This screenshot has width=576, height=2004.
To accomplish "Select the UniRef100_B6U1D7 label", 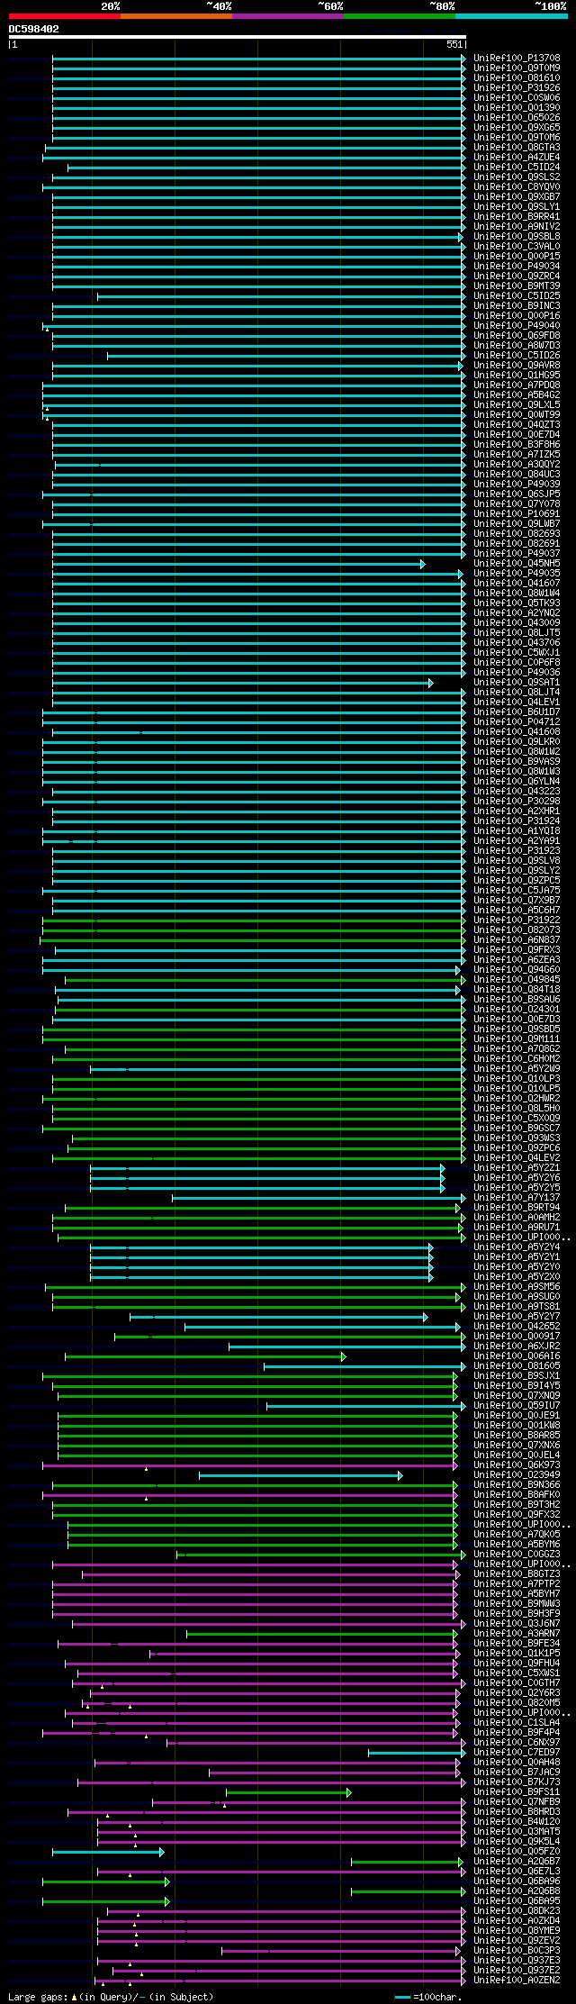I will (517, 712).
